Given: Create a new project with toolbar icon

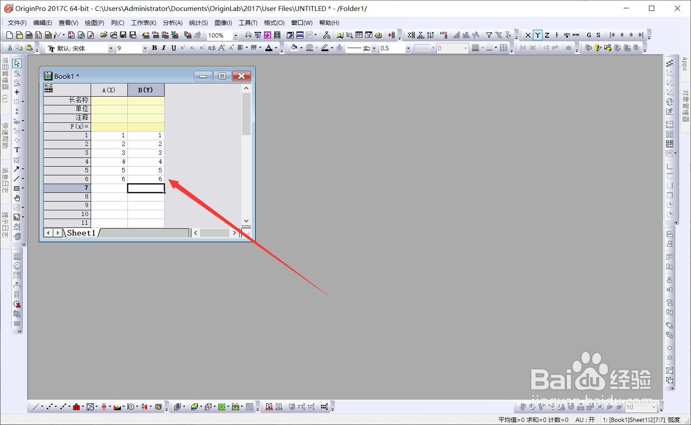Looking at the screenshot, I should tap(10, 35).
